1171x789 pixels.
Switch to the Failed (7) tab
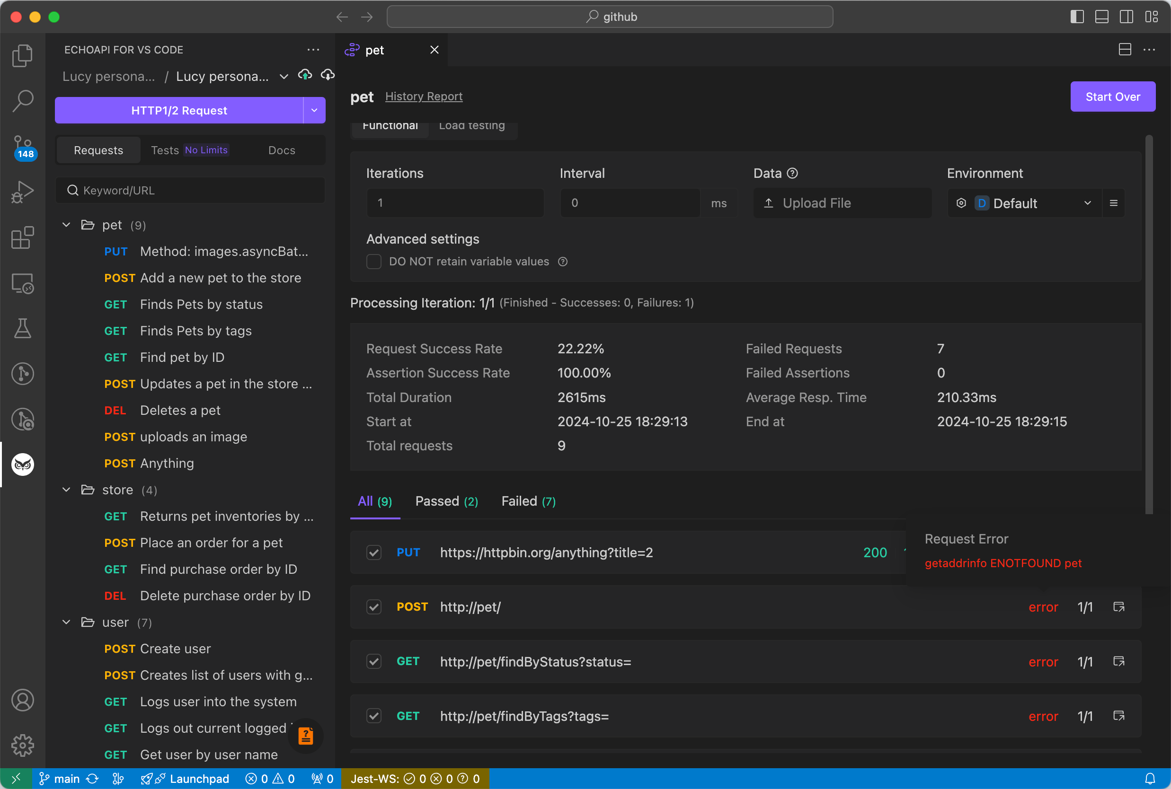(x=528, y=501)
